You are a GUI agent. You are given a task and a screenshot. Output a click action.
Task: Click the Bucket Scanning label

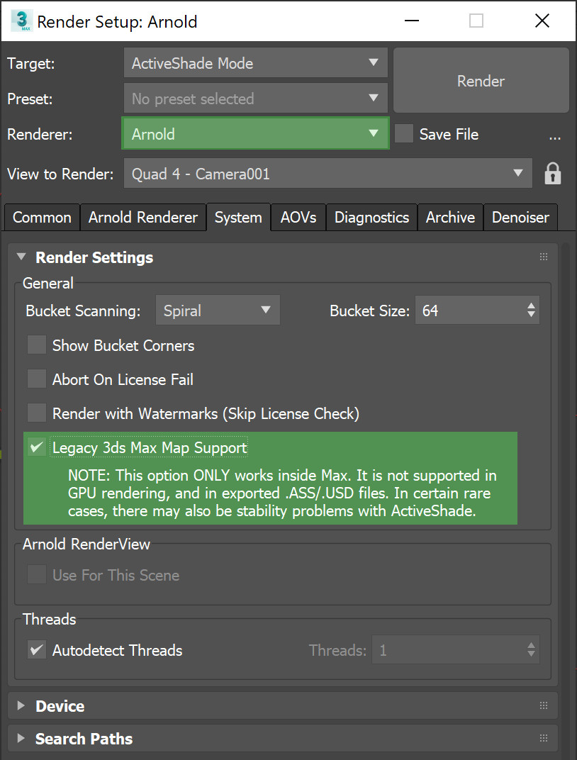pos(83,311)
